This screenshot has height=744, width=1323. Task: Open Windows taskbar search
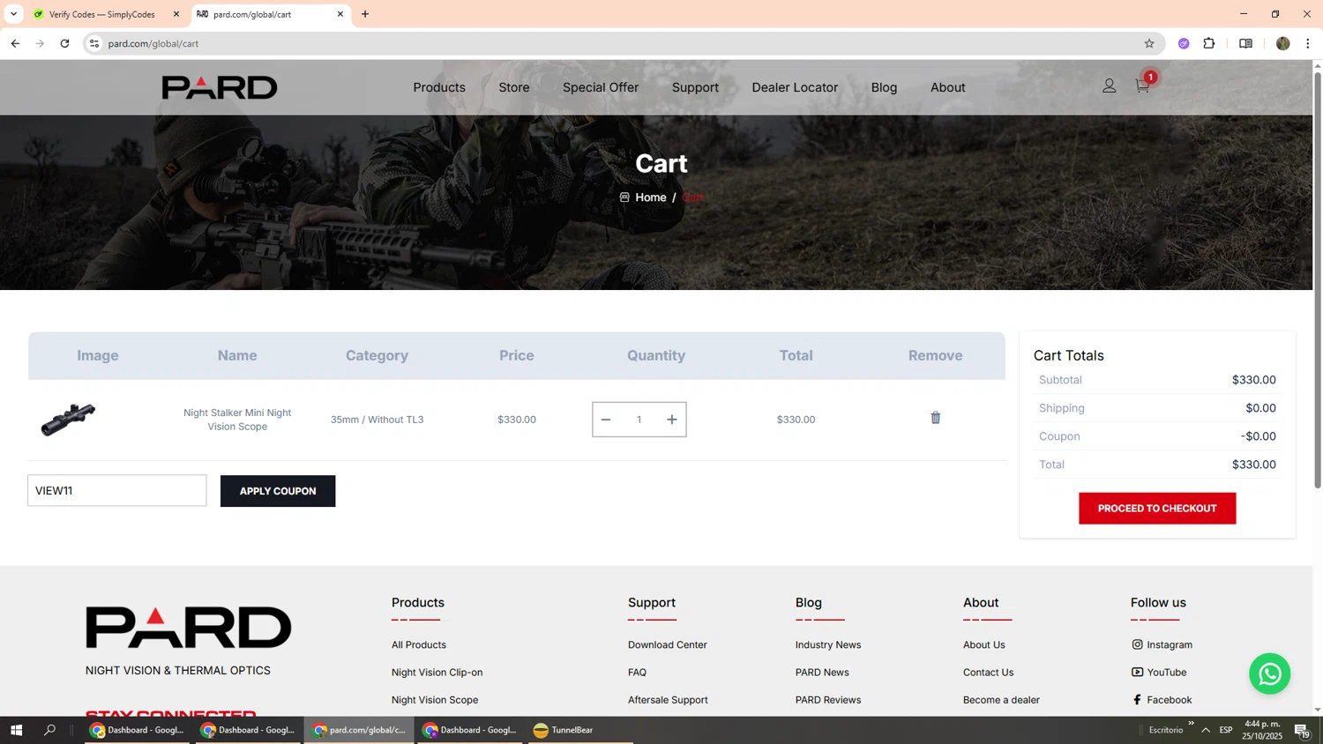[50, 730]
